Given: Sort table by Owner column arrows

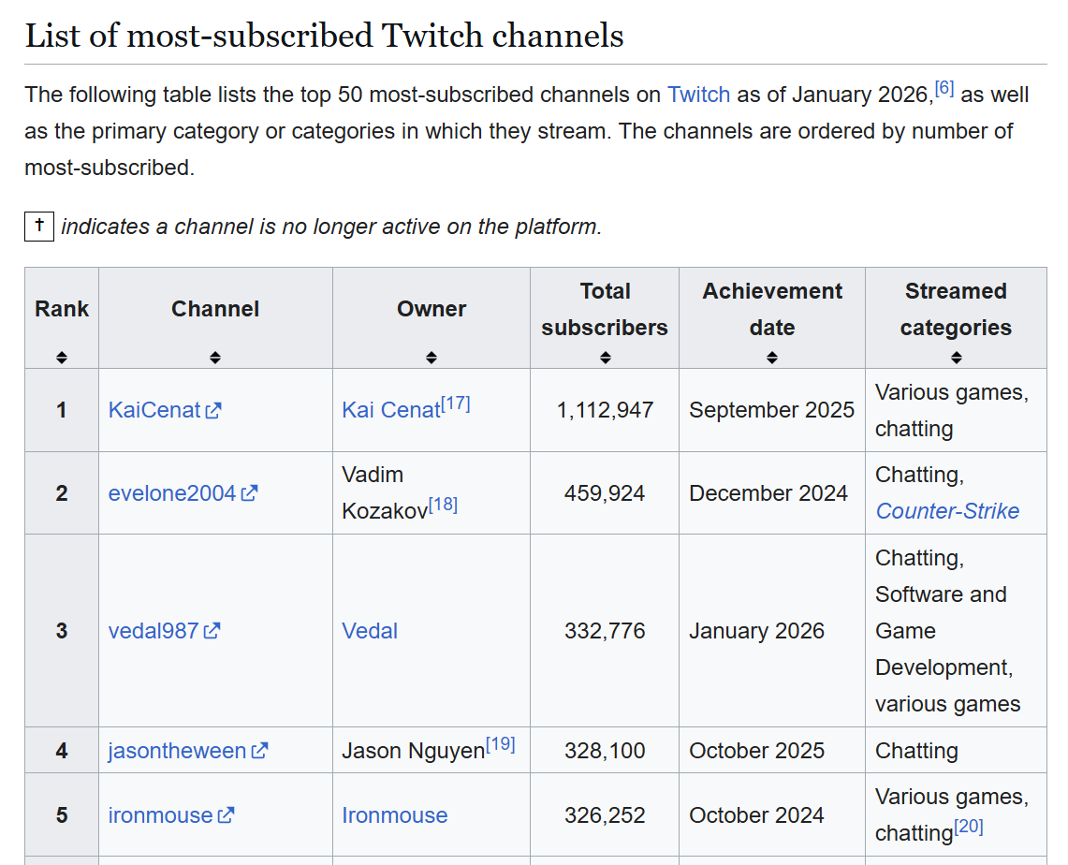Looking at the screenshot, I should (432, 357).
